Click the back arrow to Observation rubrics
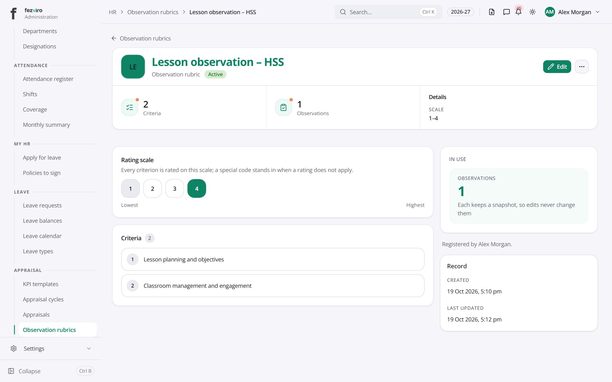Screen dimensions: 612x382 114,38
